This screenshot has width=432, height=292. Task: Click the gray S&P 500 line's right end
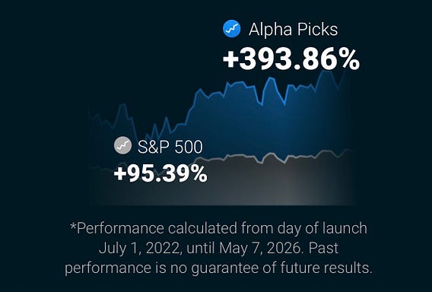pyautogui.click(x=349, y=150)
